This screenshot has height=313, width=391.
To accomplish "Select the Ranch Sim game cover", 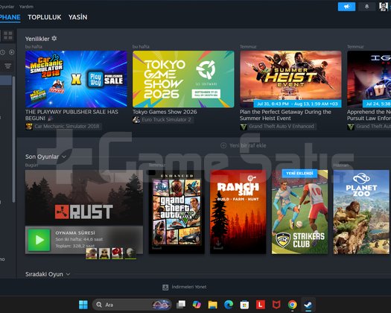I will pos(238,212).
